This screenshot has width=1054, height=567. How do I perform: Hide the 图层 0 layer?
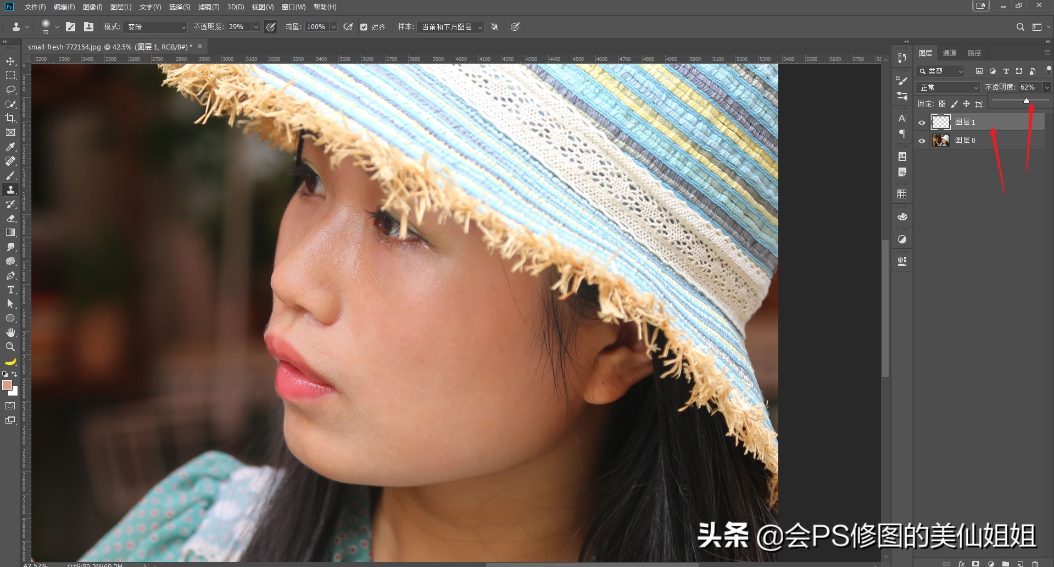click(x=922, y=140)
